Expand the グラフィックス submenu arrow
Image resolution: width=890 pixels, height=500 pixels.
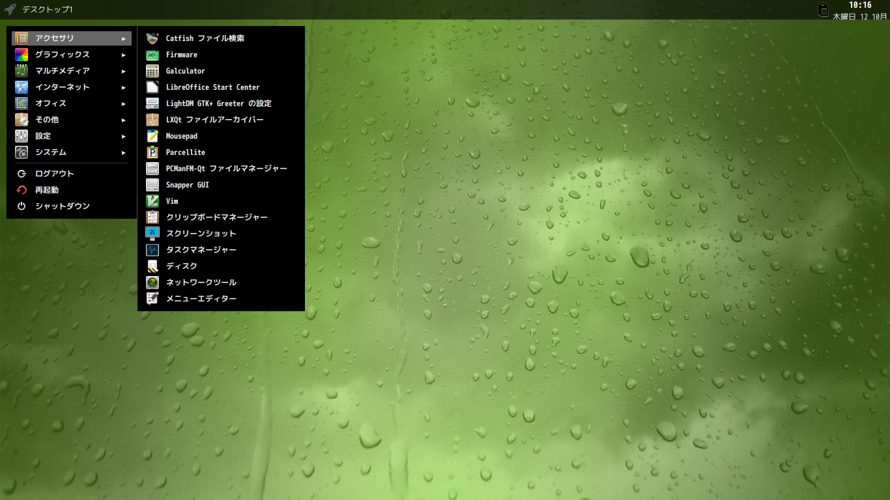(124, 55)
